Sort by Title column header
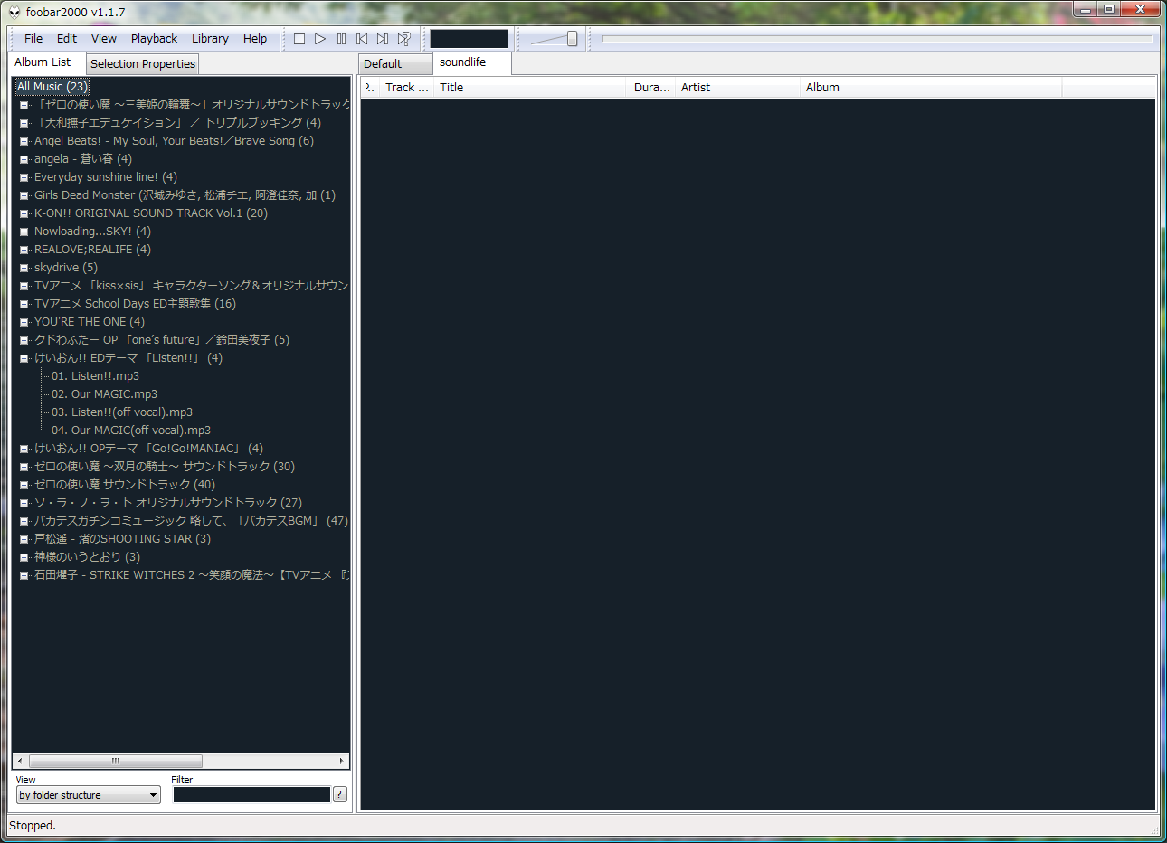 530,88
